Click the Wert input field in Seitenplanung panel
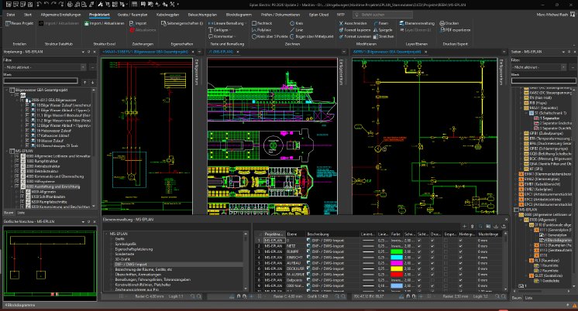 coord(40,80)
